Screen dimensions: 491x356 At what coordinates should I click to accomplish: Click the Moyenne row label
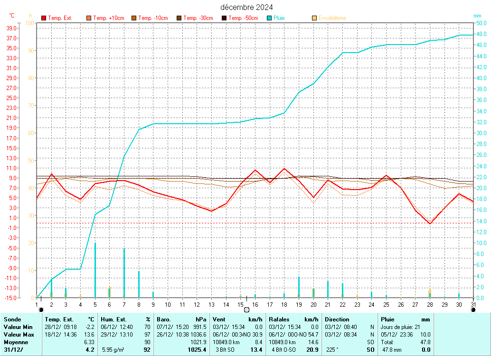point(16,342)
